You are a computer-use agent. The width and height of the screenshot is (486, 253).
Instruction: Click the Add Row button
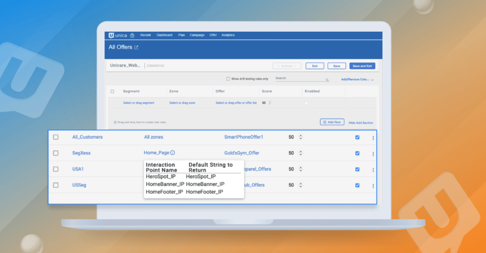(x=332, y=122)
